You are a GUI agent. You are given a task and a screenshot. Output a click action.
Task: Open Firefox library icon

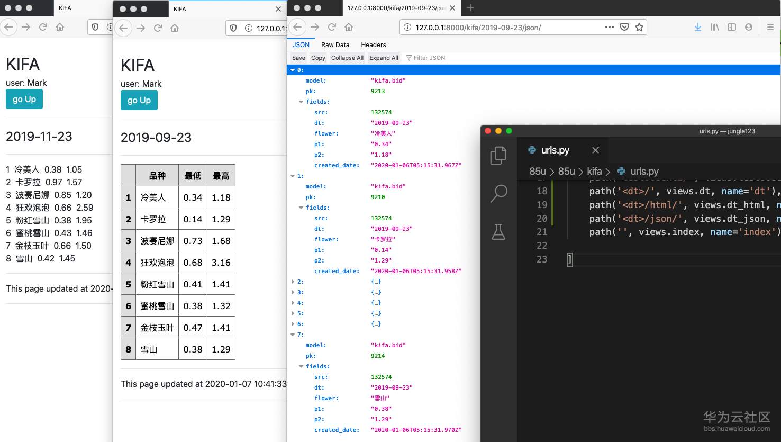pos(714,27)
